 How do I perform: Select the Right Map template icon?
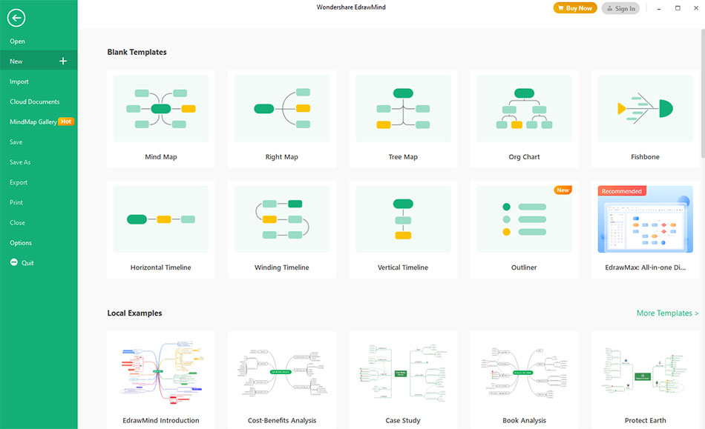tap(282, 109)
